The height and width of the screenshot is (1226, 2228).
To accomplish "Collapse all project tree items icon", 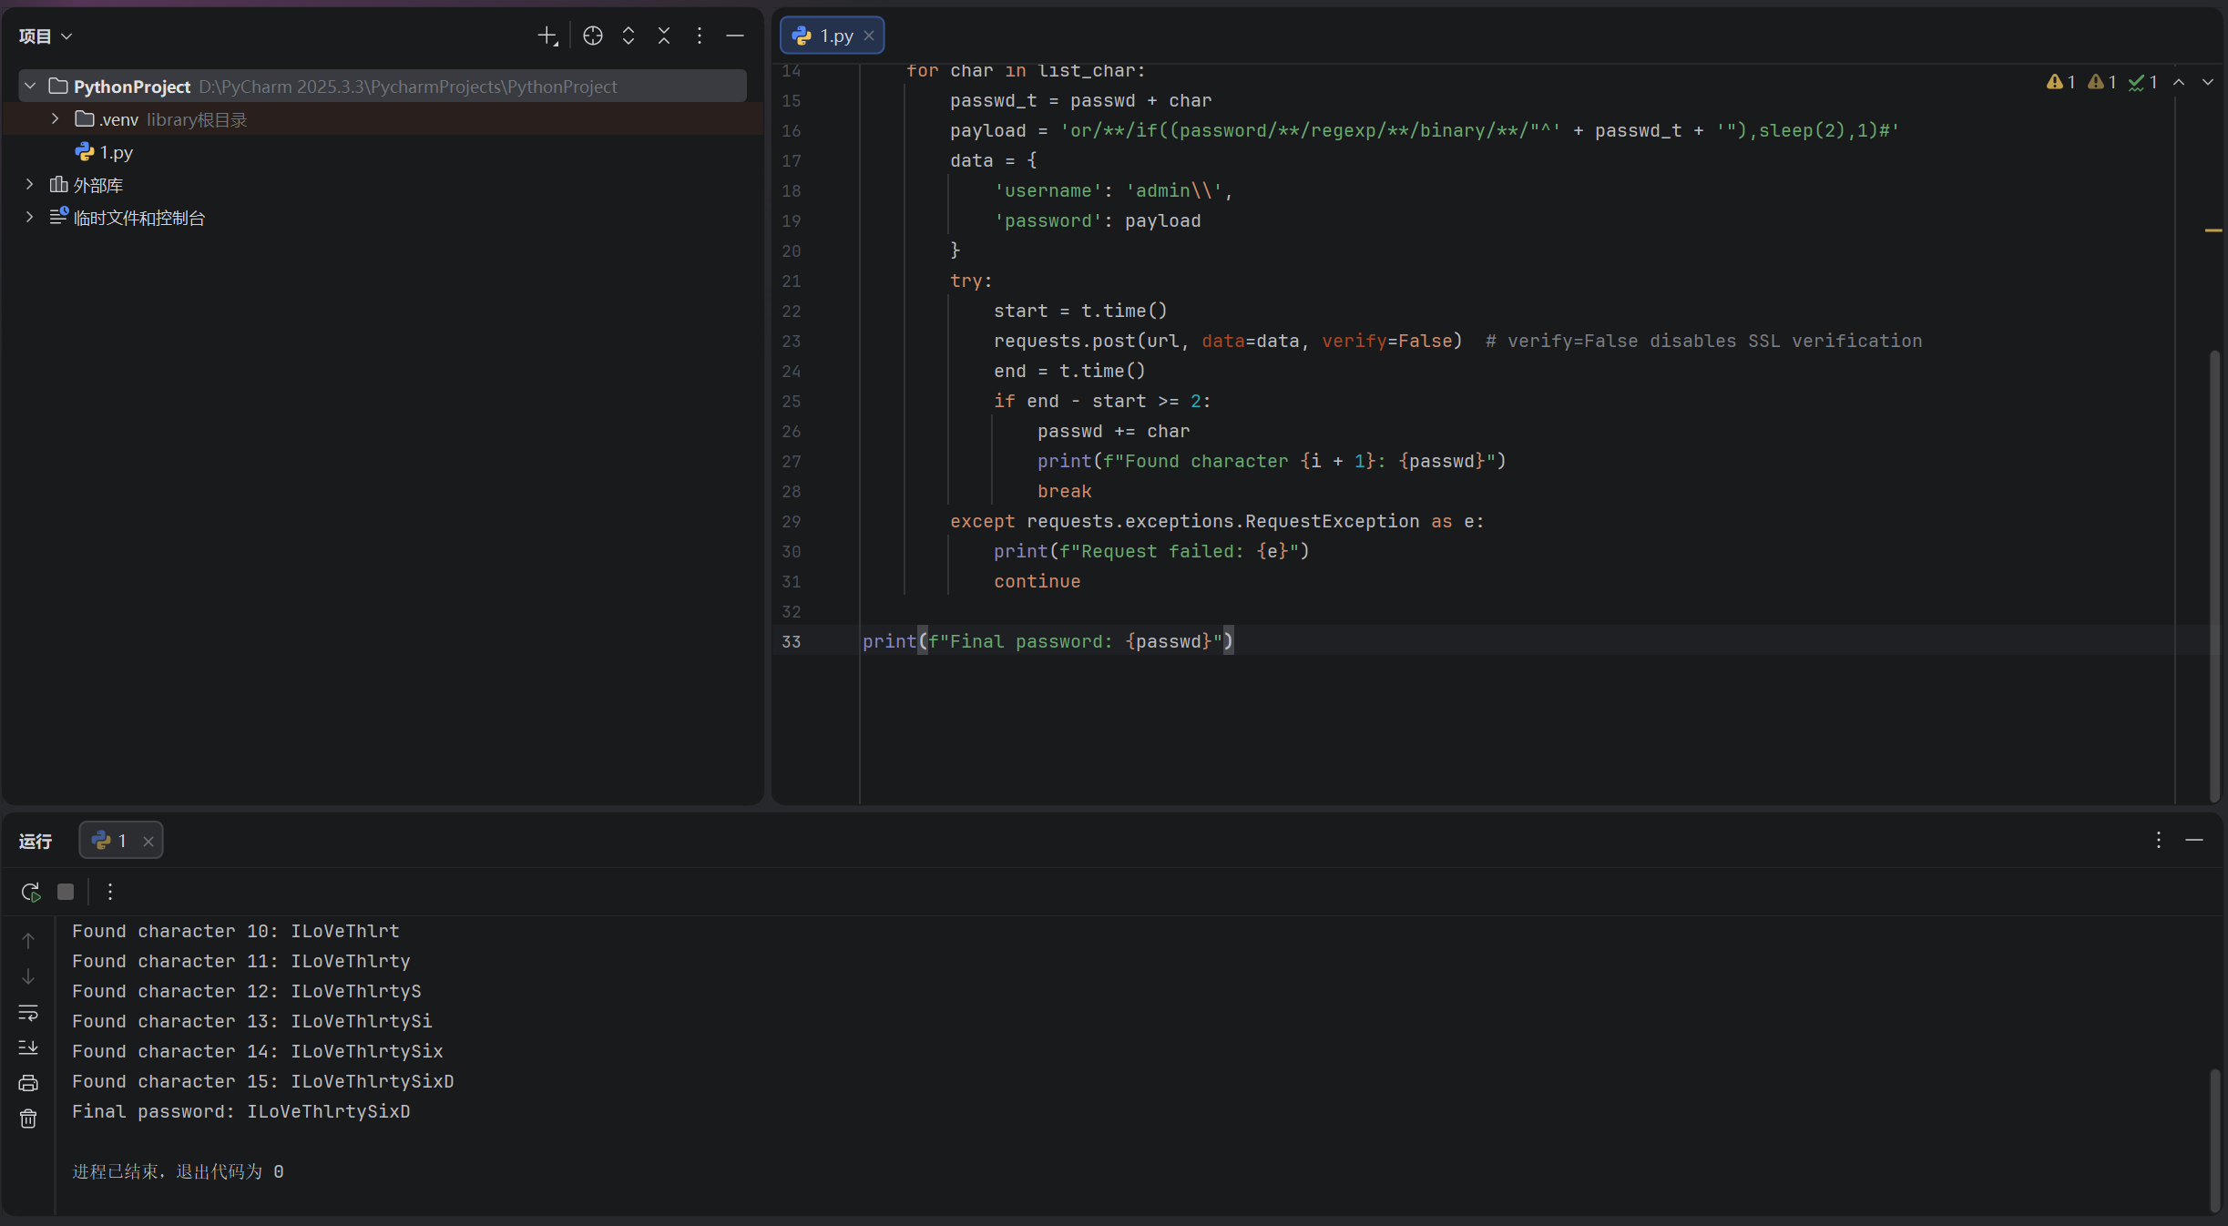I will coord(664,36).
